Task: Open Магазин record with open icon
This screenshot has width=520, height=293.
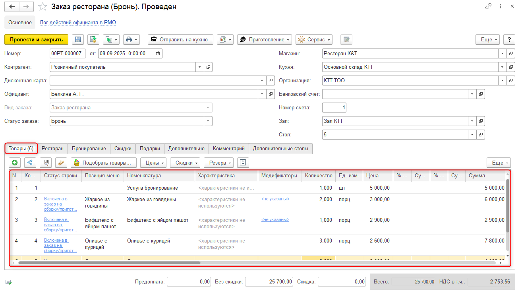Action: 511,54
